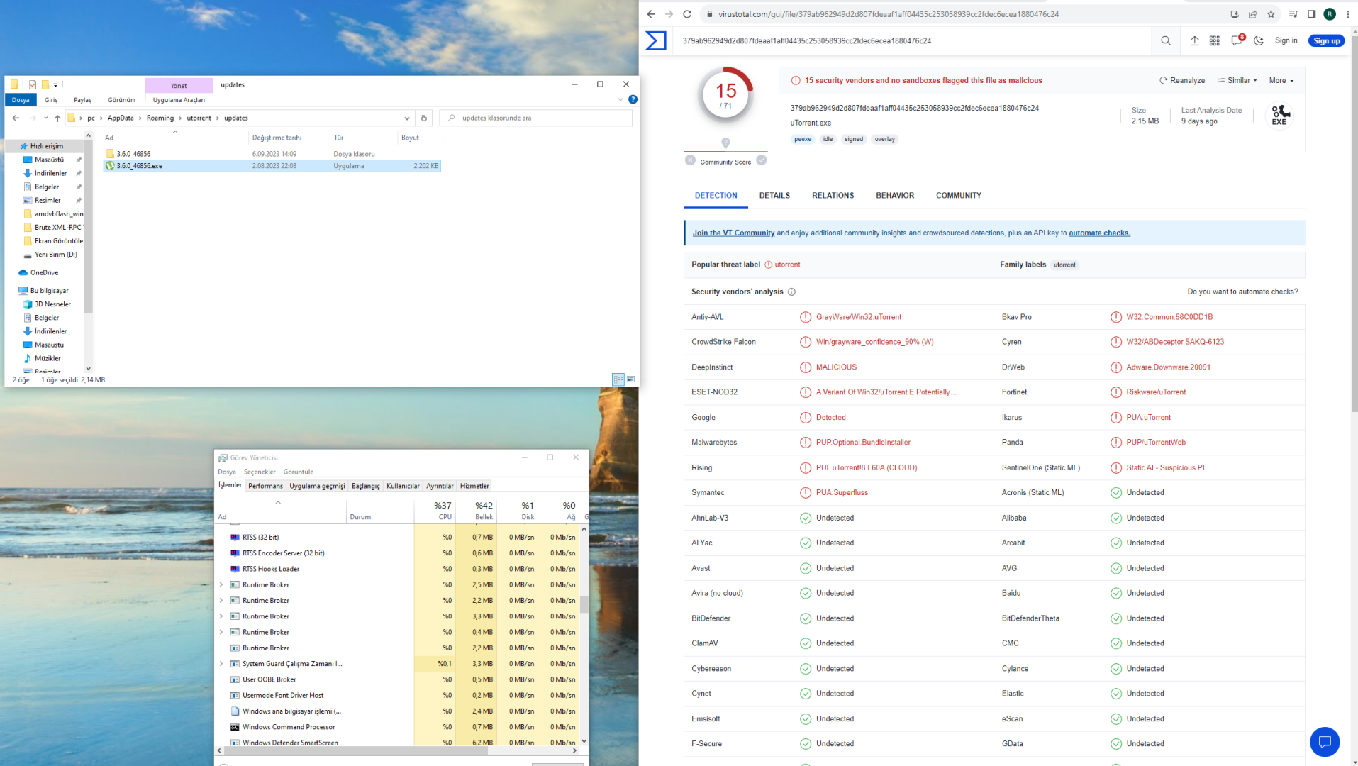Expand the More dropdown on VirusTotal
This screenshot has height=766, width=1358.
(x=1281, y=80)
